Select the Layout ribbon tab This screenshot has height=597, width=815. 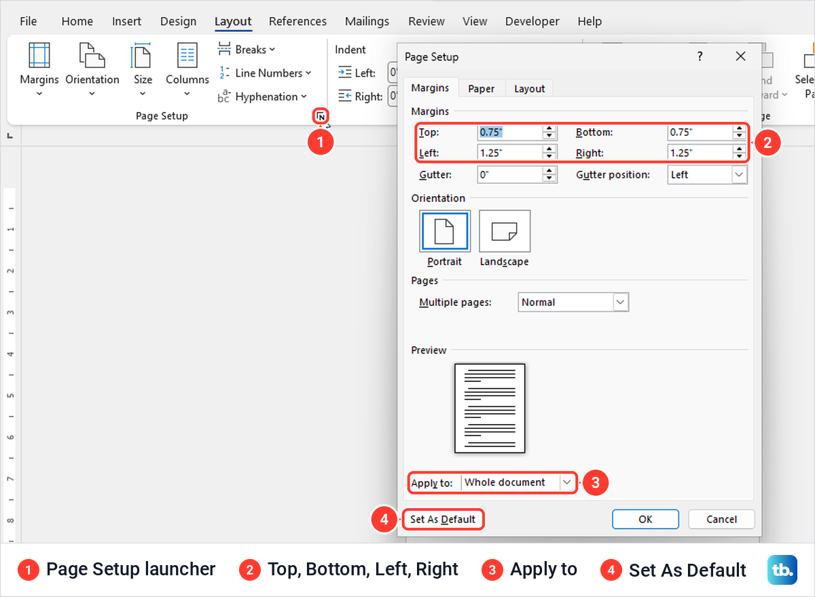[233, 21]
